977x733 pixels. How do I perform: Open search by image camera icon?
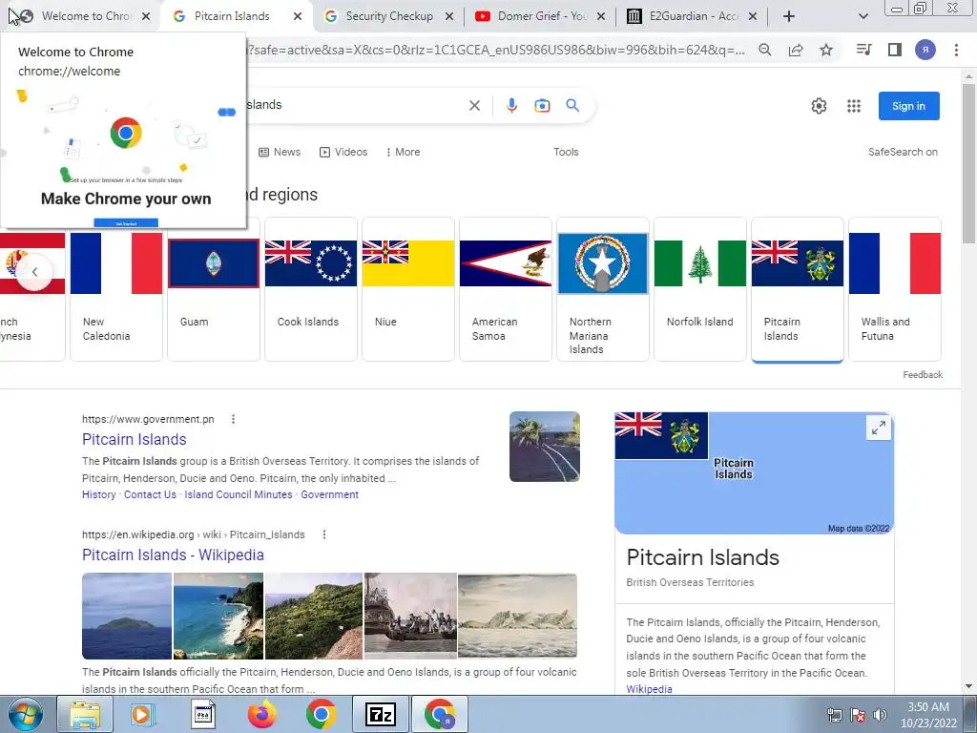[x=542, y=105]
